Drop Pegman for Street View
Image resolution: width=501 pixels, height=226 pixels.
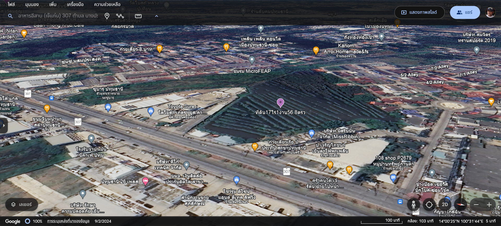coord(413,205)
